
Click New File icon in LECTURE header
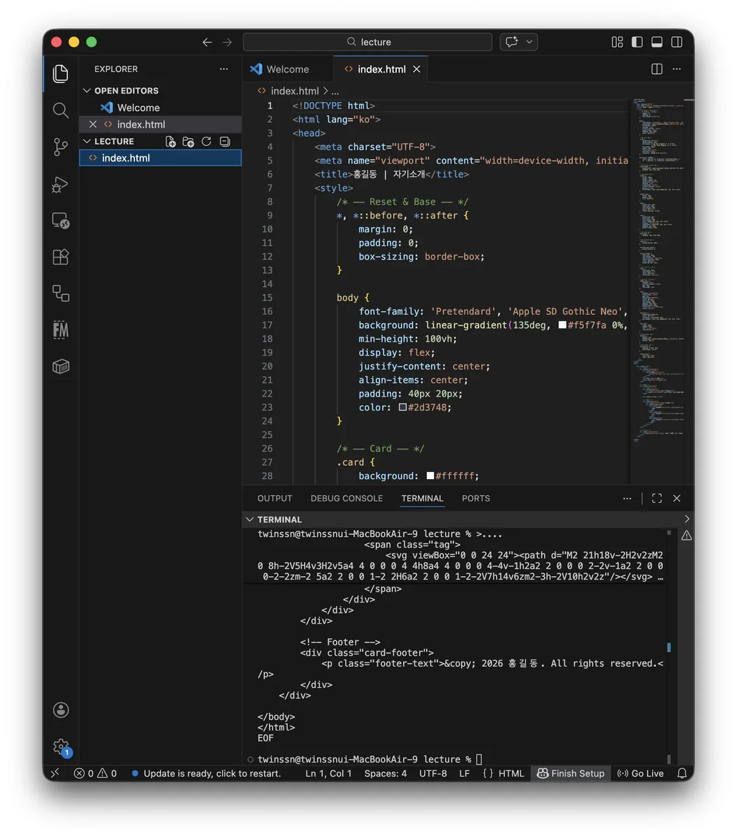pyautogui.click(x=170, y=141)
